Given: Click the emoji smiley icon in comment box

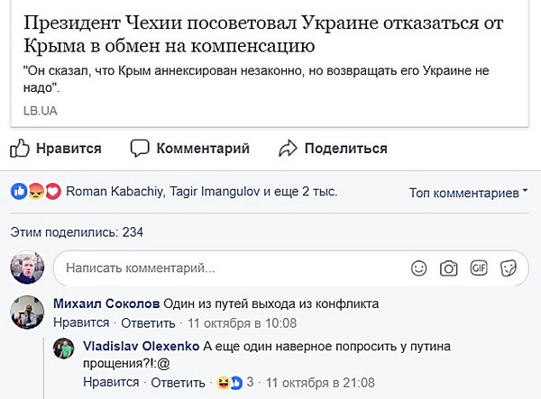Looking at the screenshot, I should [419, 268].
